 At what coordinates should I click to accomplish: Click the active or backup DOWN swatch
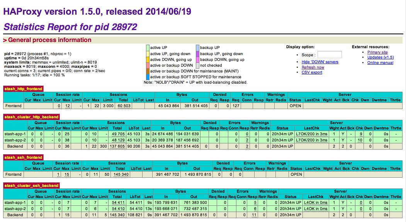click(148, 66)
